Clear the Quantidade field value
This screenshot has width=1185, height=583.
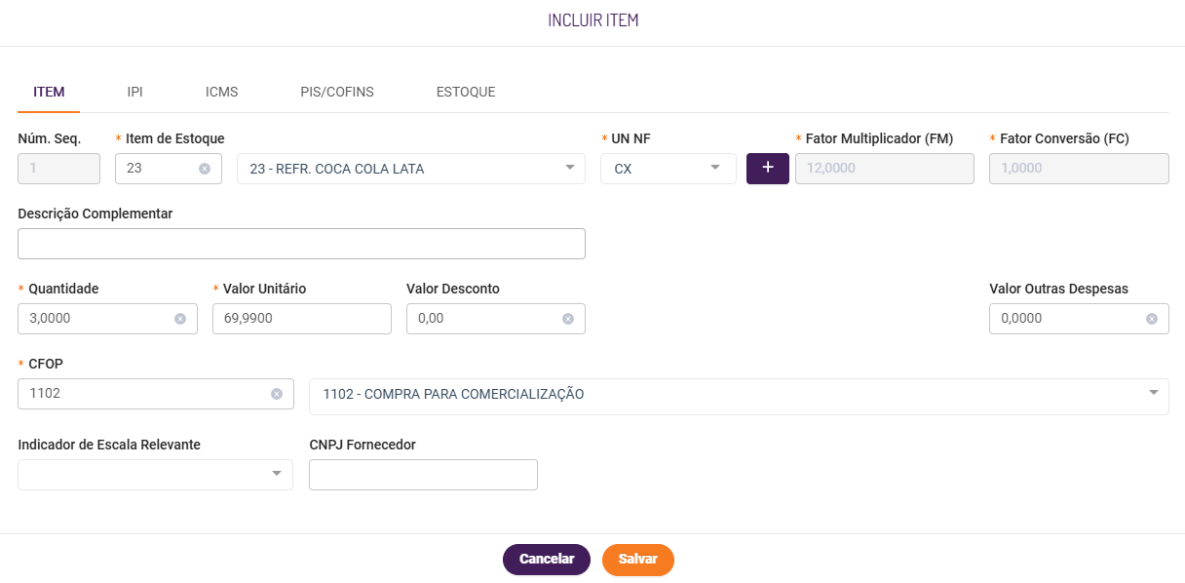180,319
